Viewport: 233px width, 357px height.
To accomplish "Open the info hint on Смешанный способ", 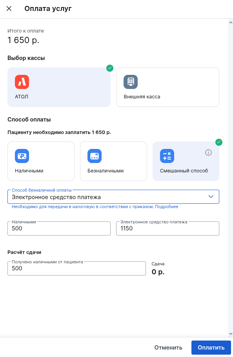I will 208,152.
